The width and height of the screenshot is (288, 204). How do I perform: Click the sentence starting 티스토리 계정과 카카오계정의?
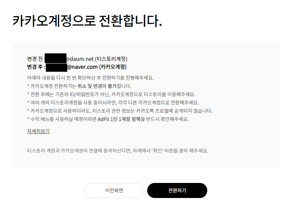118,151
